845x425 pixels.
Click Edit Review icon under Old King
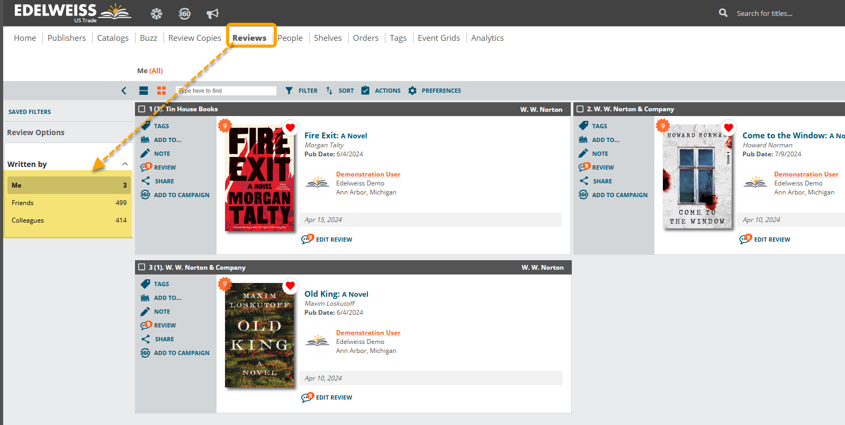308,397
